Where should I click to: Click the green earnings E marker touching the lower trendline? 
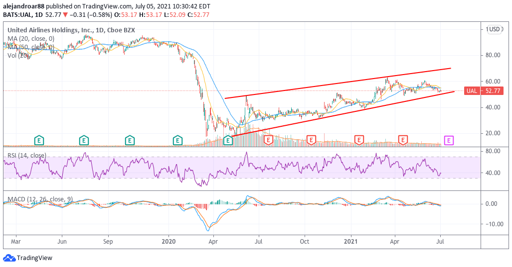[x=228, y=141]
